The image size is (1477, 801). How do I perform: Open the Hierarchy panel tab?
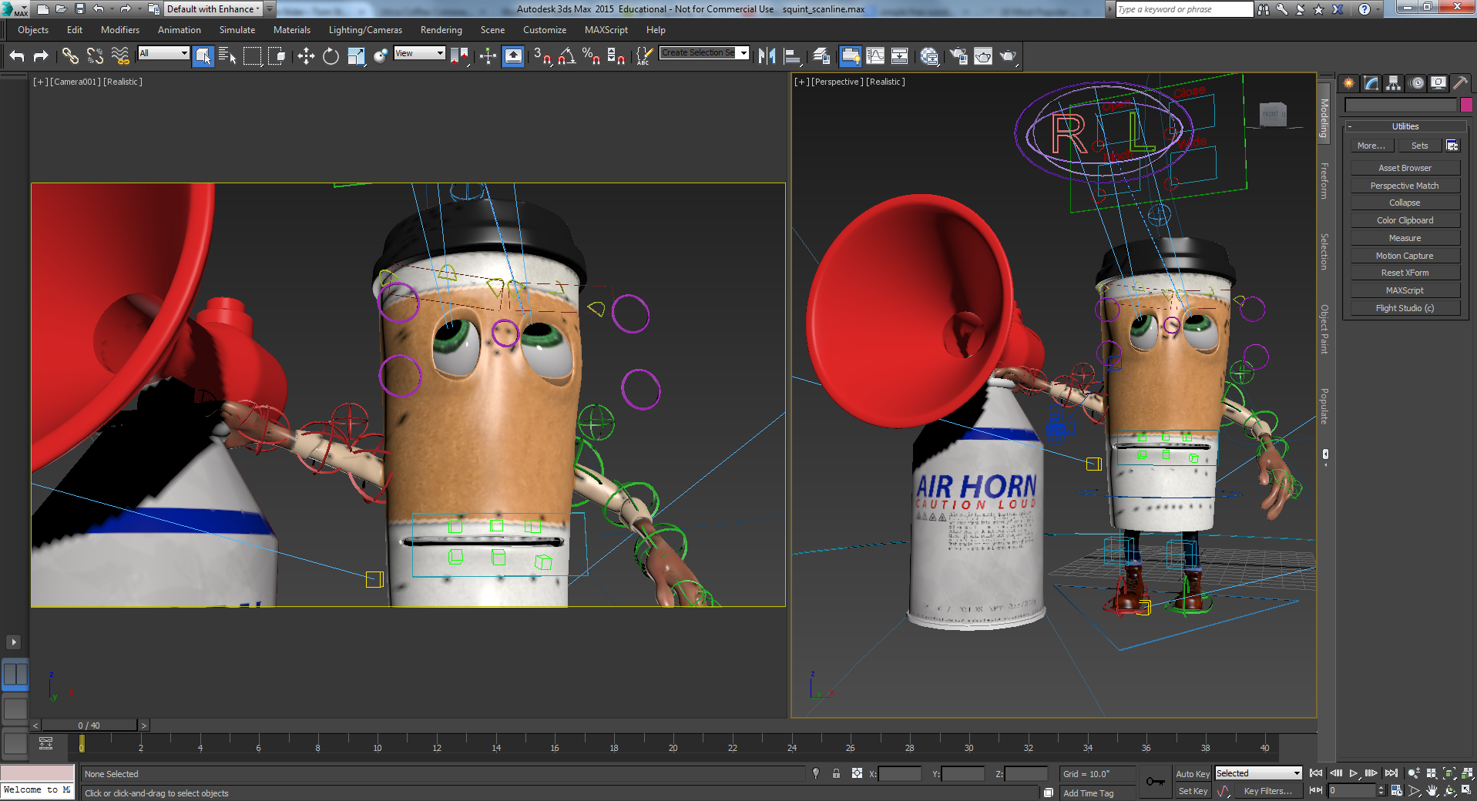point(1394,83)
